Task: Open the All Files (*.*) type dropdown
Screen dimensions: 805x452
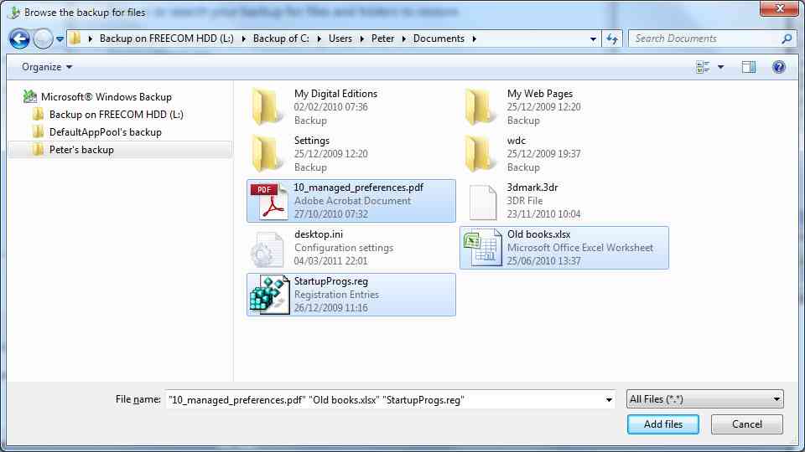Action: [x=705, y=399]
